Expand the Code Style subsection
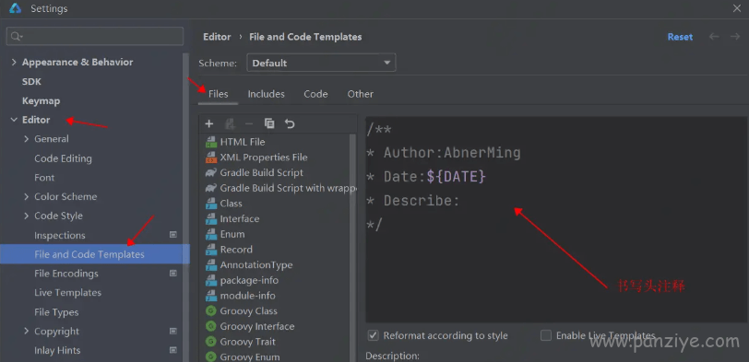This screenshot has width=749, height=362. point(26,216)
